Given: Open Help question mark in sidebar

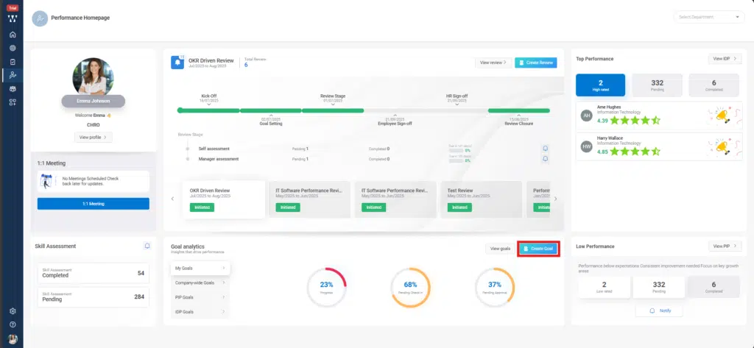Looking at the screenshot, I should click(x=13, y=324).
